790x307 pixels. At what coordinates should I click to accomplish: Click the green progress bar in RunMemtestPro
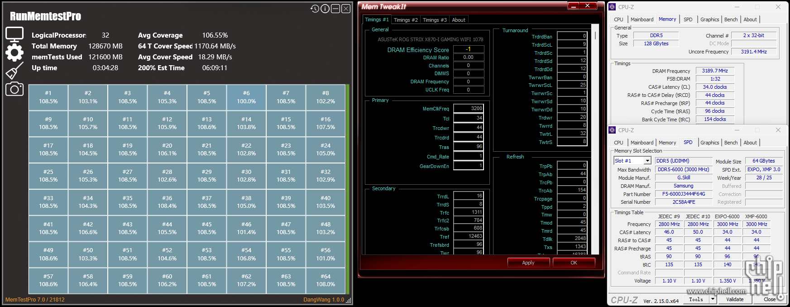coord(348,189)
